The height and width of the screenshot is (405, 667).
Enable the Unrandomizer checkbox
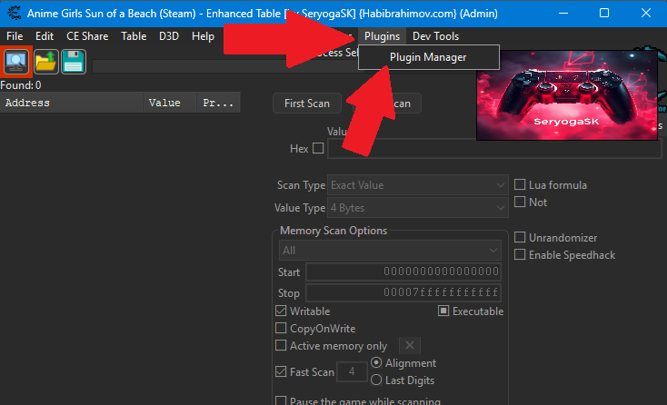520,237
